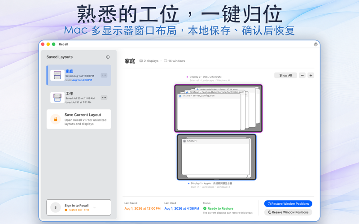
Task: Click Restore Window Positions button
Action: [288, 204]
